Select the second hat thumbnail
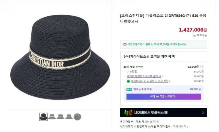Image resolution: width=219 pixels, height=132 pixels. (x=52, y=116)
